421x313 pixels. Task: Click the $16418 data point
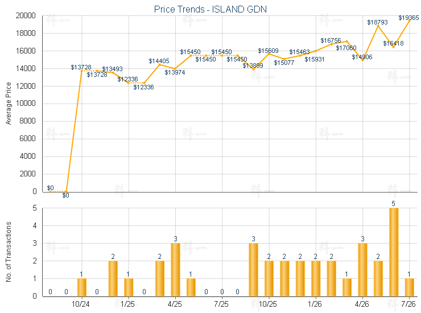tap(394, 47)
